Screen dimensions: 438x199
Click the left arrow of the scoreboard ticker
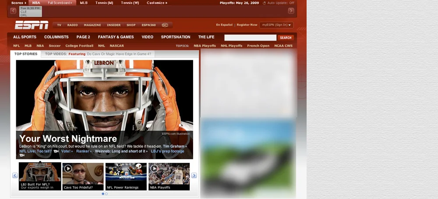(x=13, y=11)
